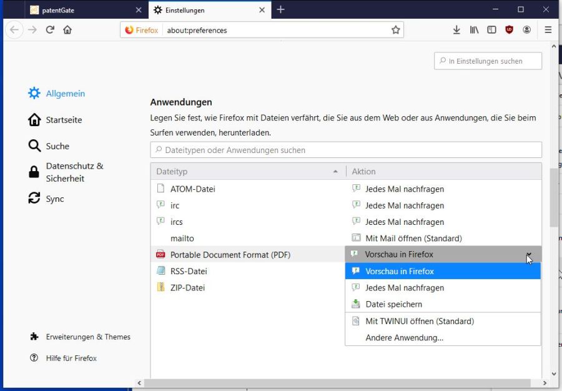This screenshot has height=391, width=562.
Task: Sort by the Dateityp column header
Action: coord(248,171)
